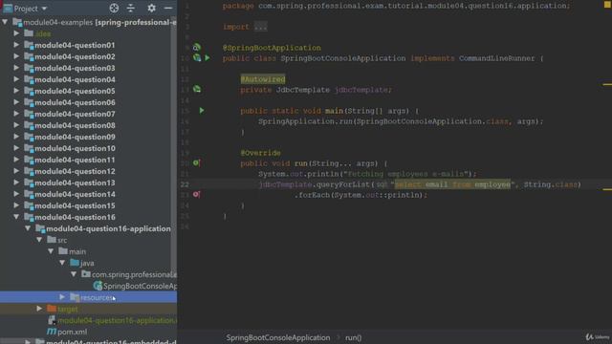Select module04-question11 in project tree
Viewport: 612px width, 344px height.
pyautogui.click(x=75, y=160)
